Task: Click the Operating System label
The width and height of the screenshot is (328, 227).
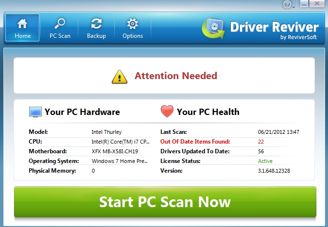Action: (54, 161)
